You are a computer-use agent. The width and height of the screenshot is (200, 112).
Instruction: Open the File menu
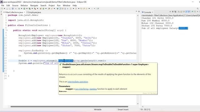2,6
